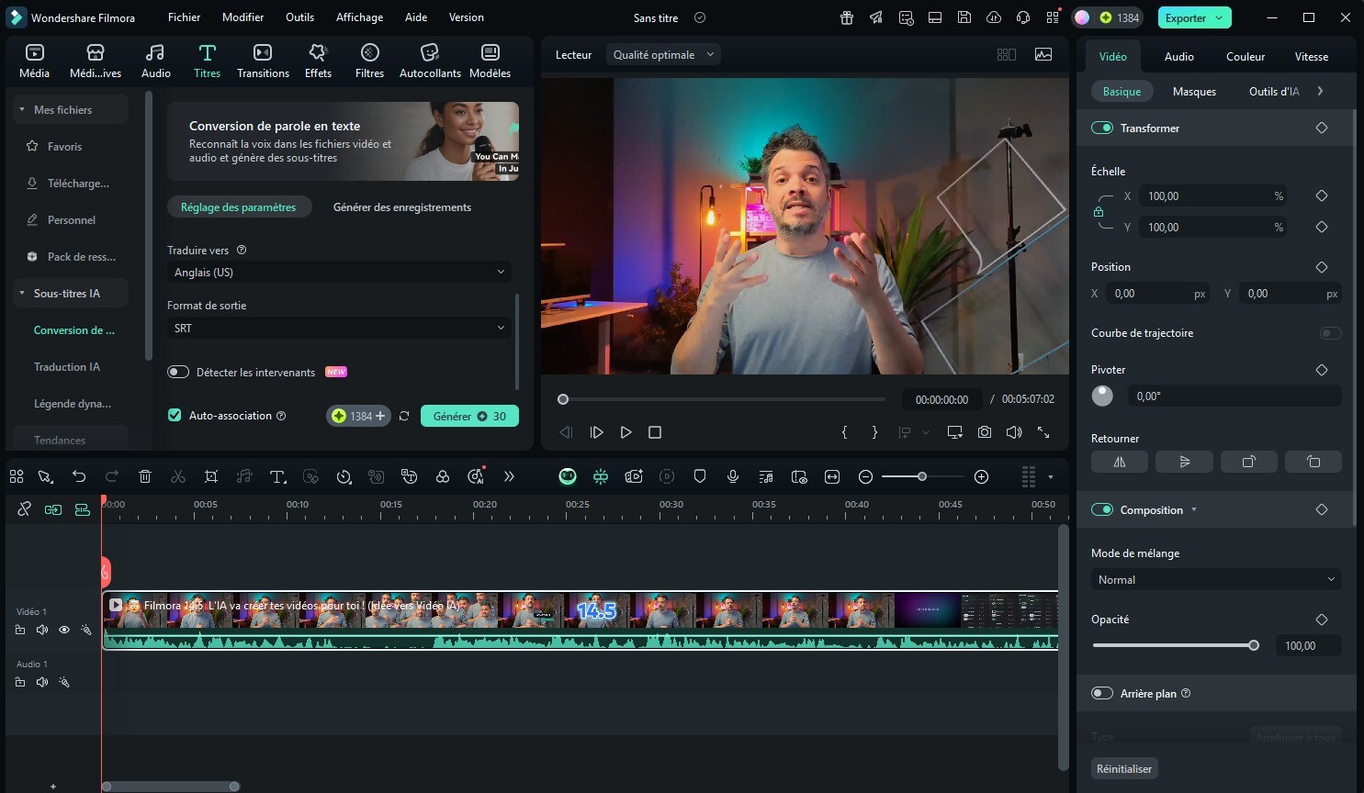
Task: Flip clip horizontally in Retourner
Action: 1120,462
